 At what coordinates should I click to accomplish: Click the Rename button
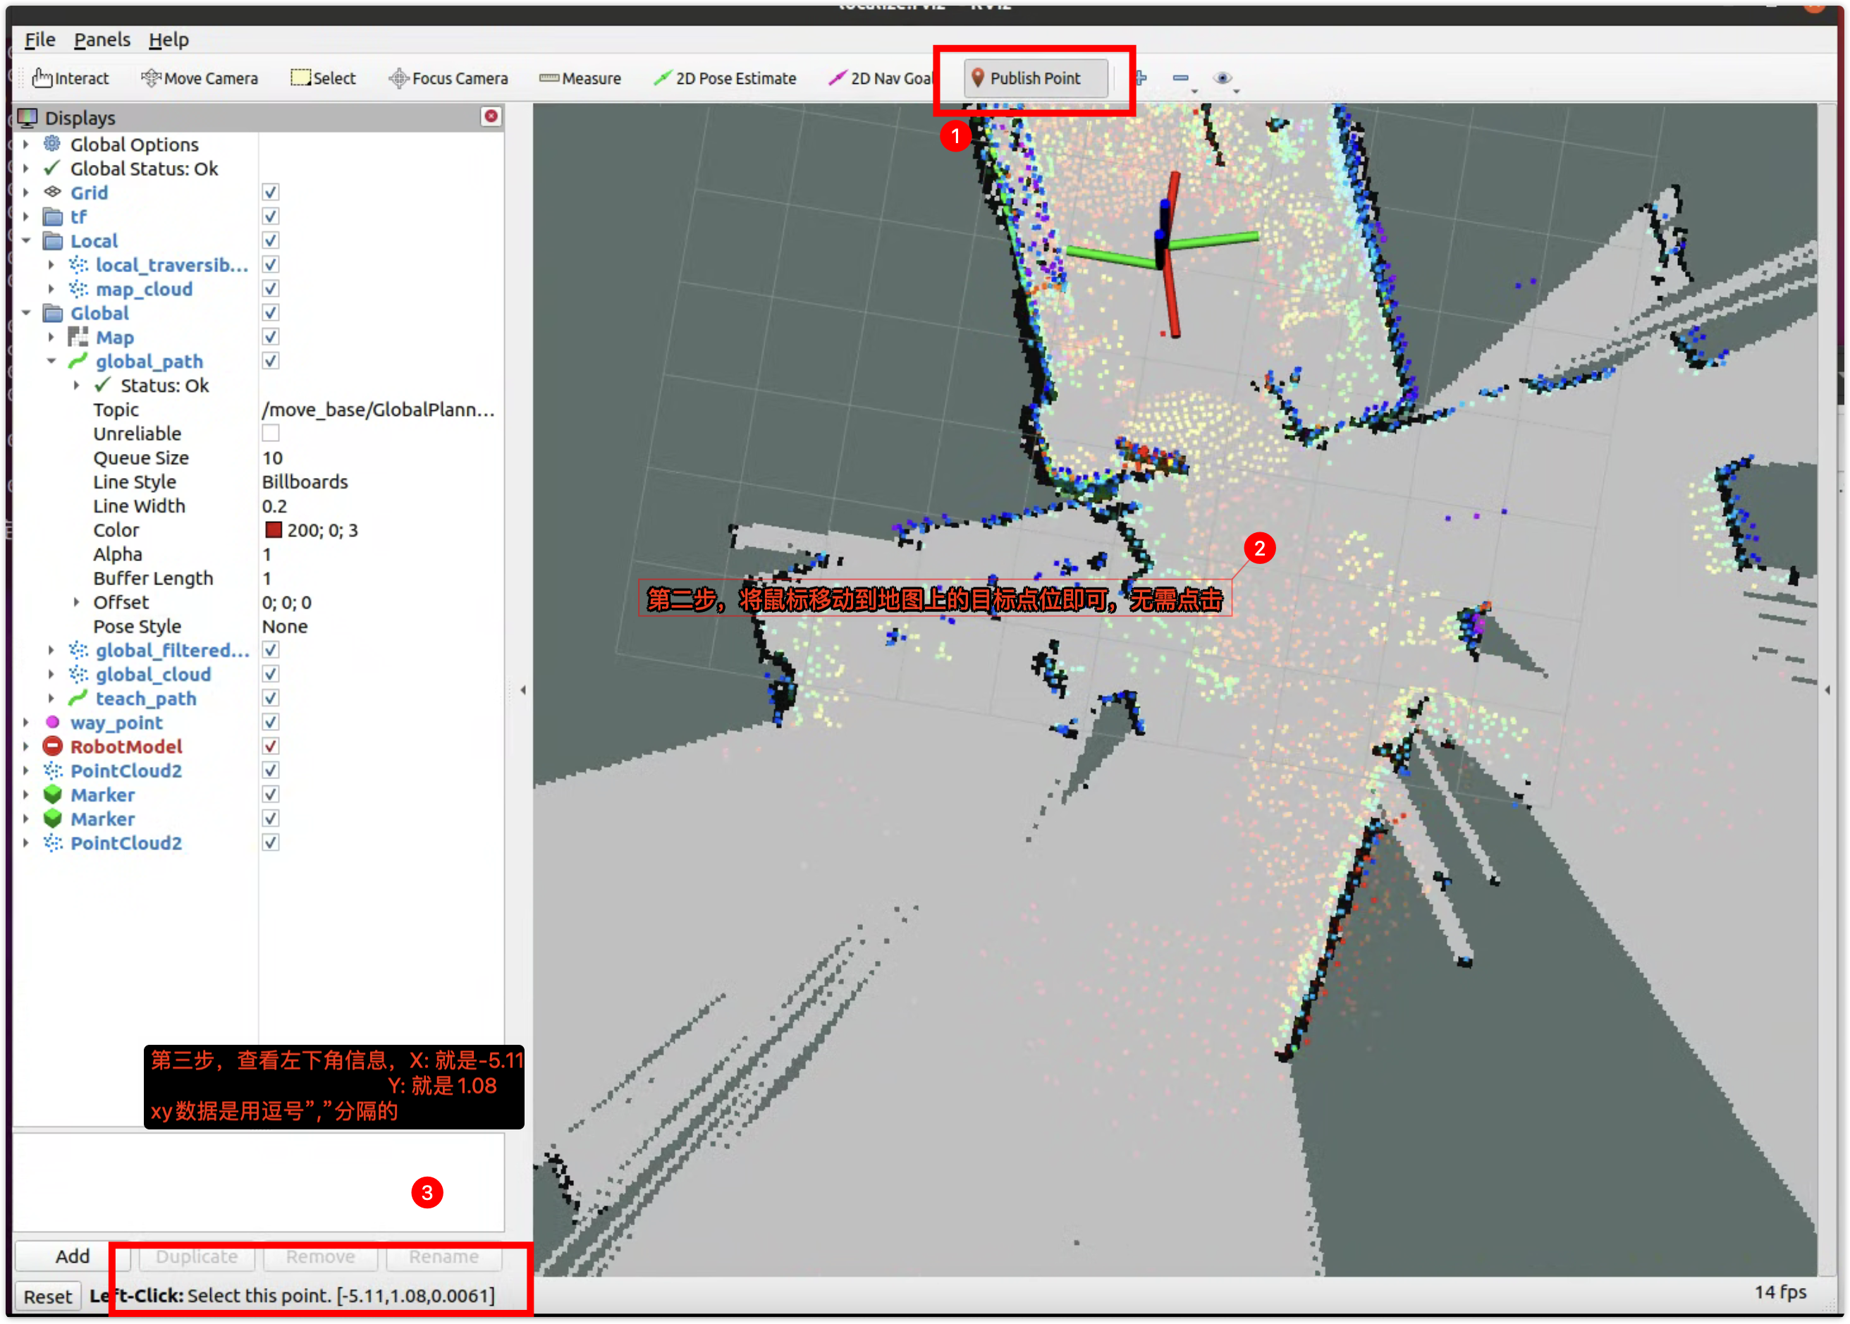pyautogui.click(x=443, y=1256)
